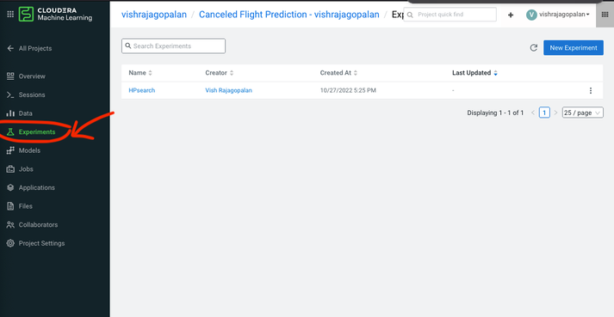Screen dimensions: 614x317
Task: Click the vishrajagopalan user avatar
Action: pos(531,15)
